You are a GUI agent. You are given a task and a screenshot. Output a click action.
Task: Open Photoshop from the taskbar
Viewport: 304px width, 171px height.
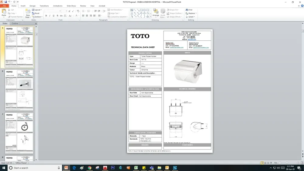pos(113,168)
